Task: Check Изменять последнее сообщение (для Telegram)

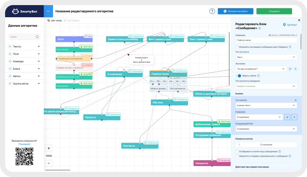Action: coord(237,47)
